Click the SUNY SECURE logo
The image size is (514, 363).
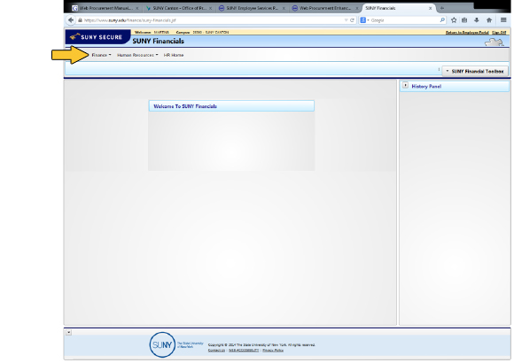click(97, 36)
